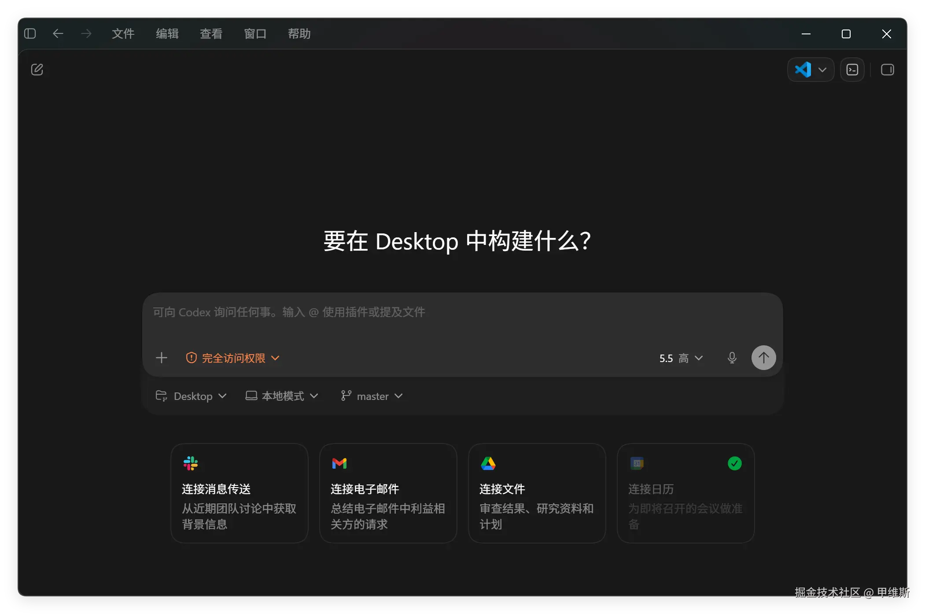Open the 窗口 menu
Screen dimensions: 925x614
tap(255, 33)
